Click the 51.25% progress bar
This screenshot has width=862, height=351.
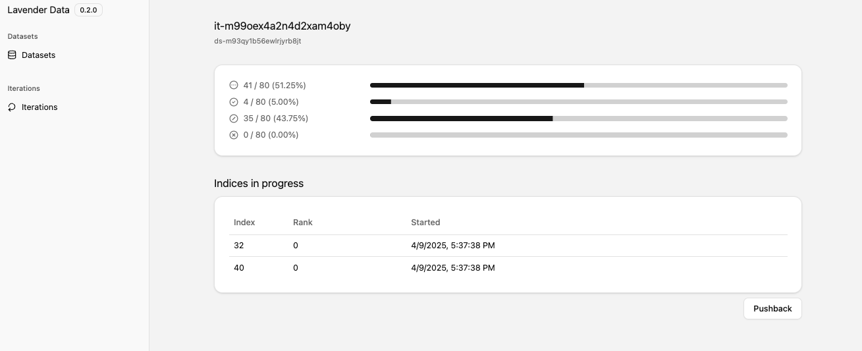click(579, 86)
